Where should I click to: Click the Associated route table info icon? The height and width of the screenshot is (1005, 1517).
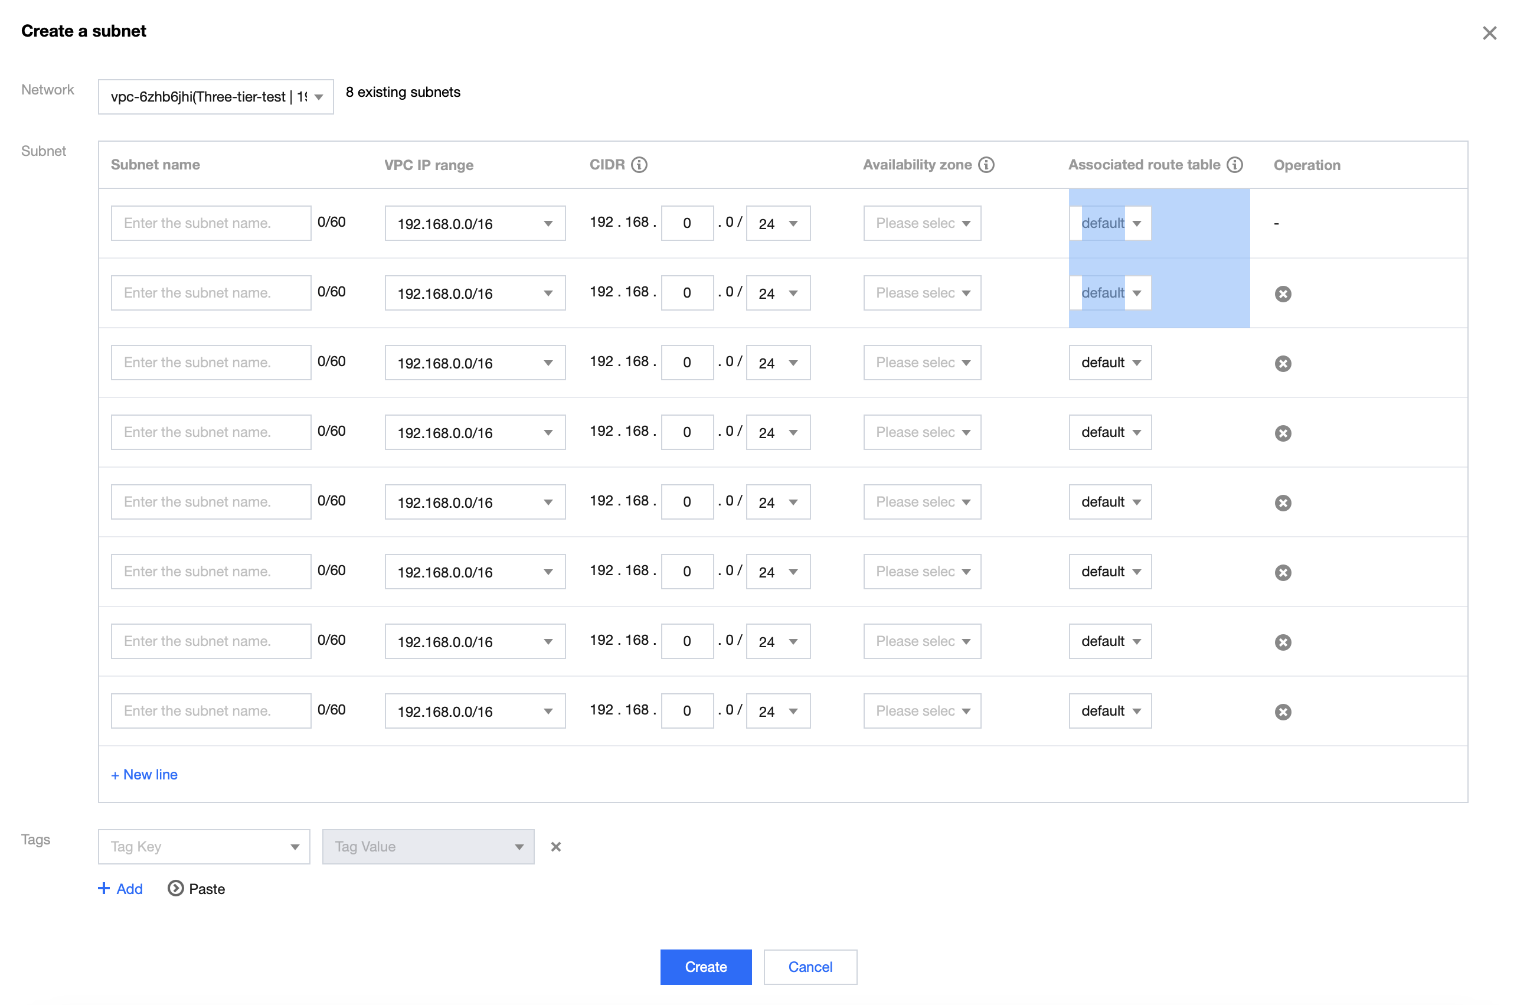(1234, 165)
